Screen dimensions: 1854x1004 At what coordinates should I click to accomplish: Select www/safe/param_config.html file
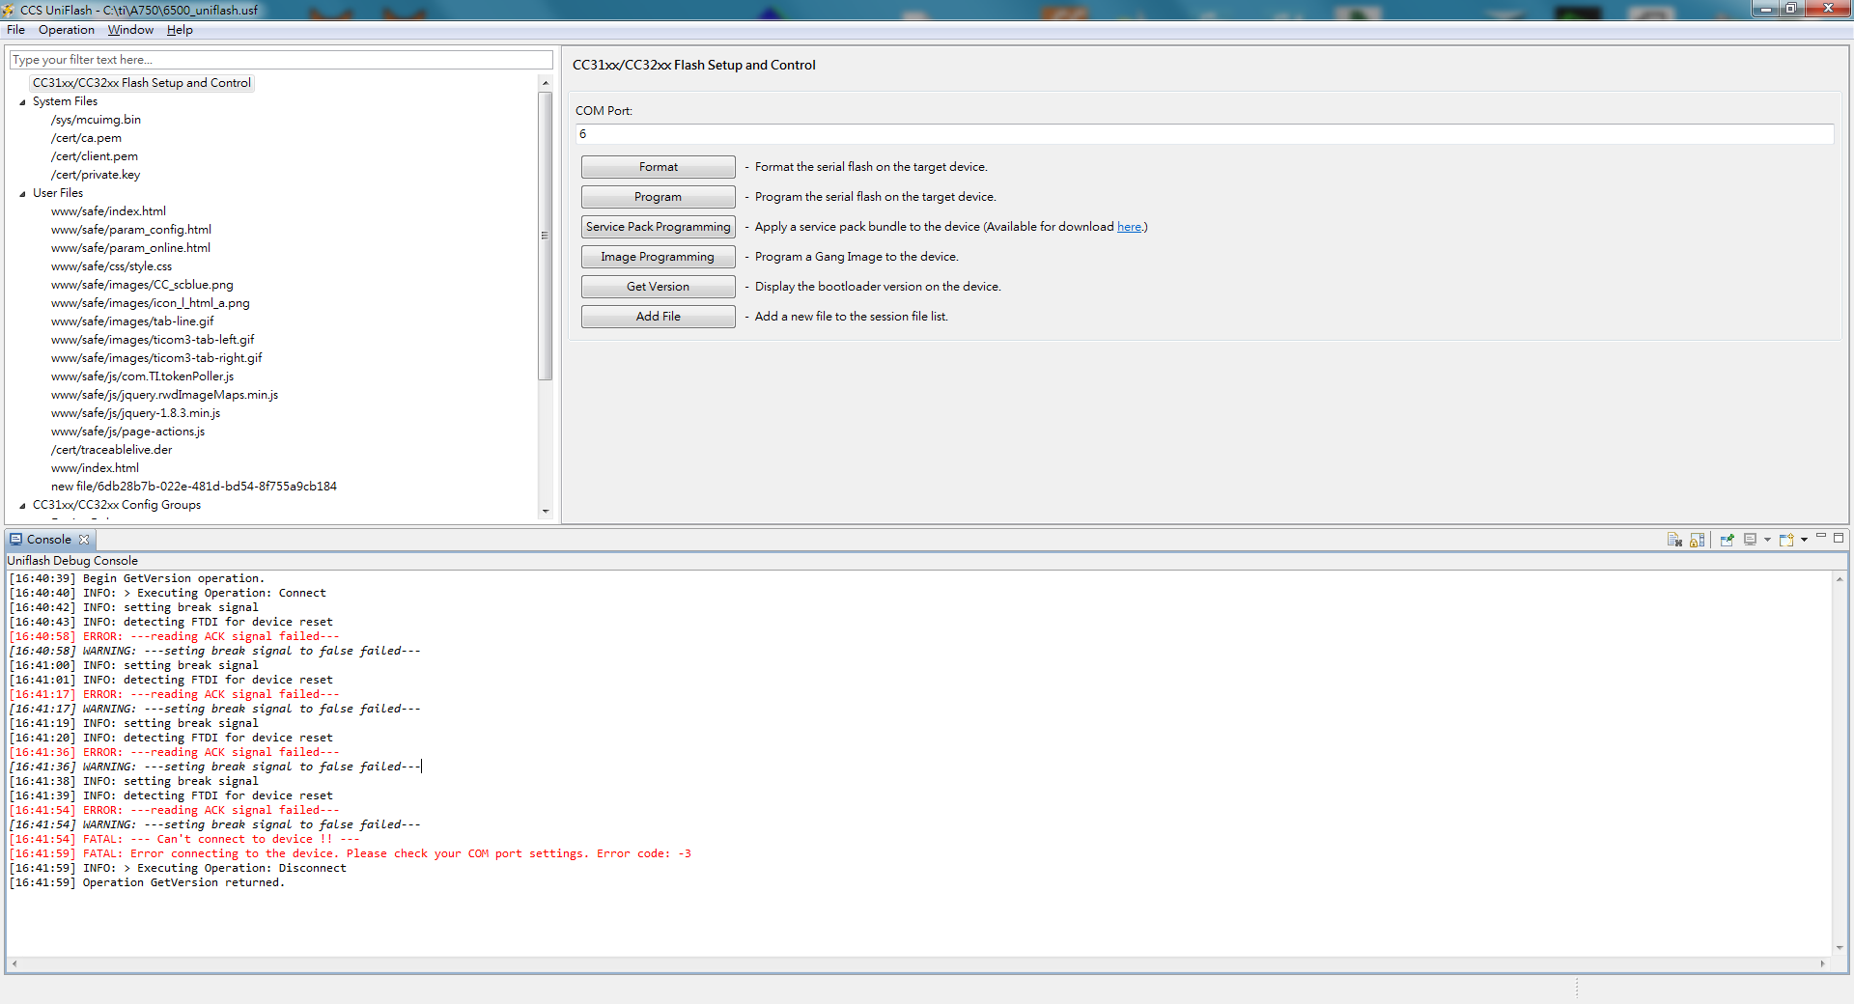tap(130, 230)
